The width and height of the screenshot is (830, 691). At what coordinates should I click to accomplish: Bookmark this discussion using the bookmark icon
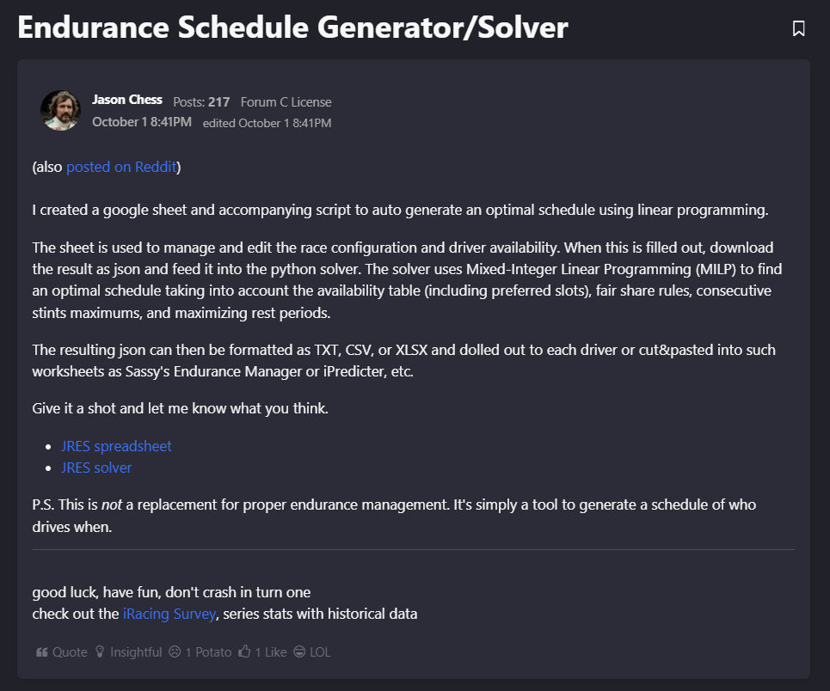[798, 28]
